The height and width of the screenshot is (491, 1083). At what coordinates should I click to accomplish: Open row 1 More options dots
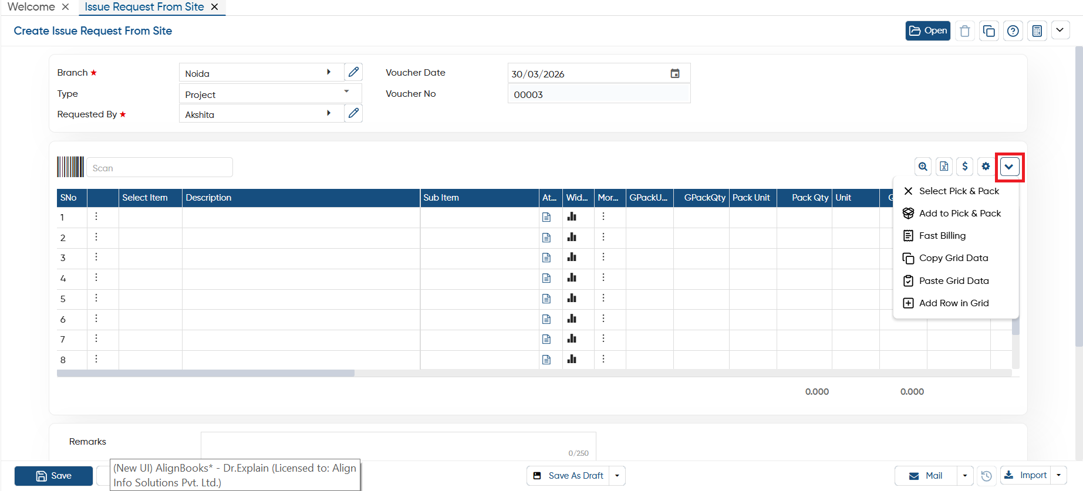pos(603,216)
